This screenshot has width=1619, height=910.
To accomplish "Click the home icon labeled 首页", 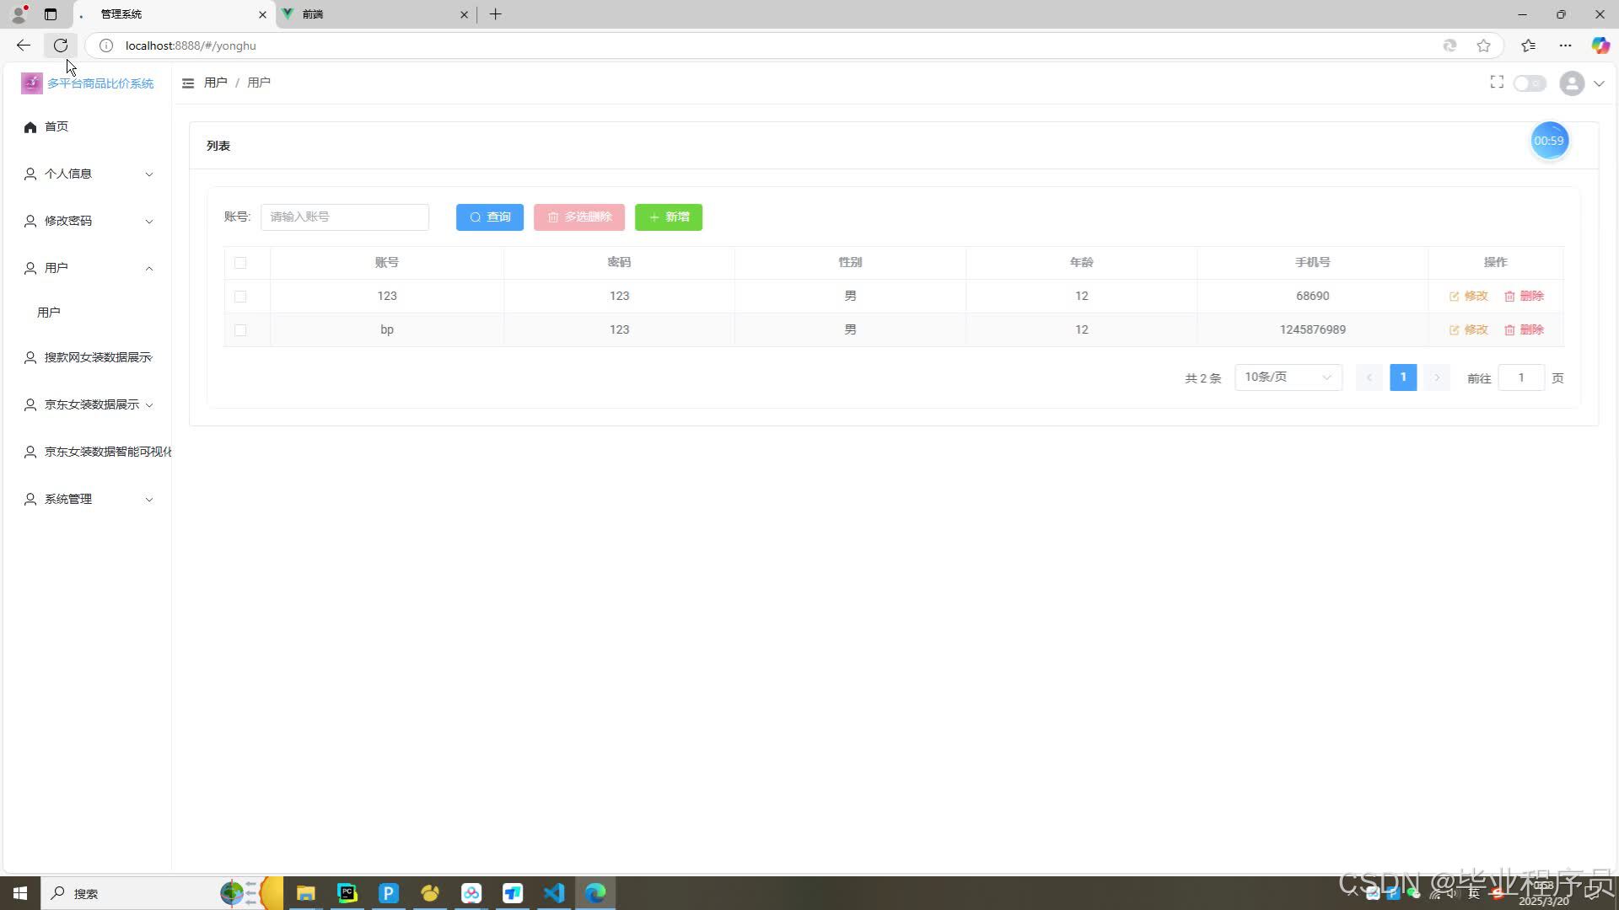I will (x=31, y=127).
